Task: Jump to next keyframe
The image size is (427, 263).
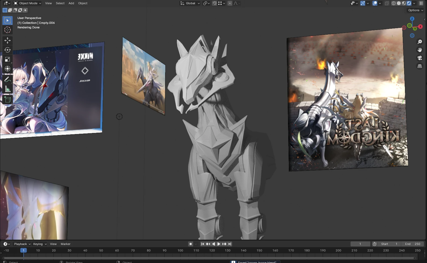Action: click(x=224, y=244)
